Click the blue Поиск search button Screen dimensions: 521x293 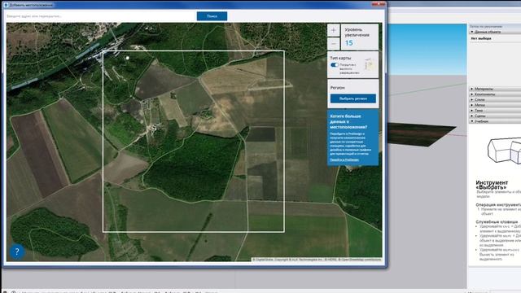(x=212, y=16)
